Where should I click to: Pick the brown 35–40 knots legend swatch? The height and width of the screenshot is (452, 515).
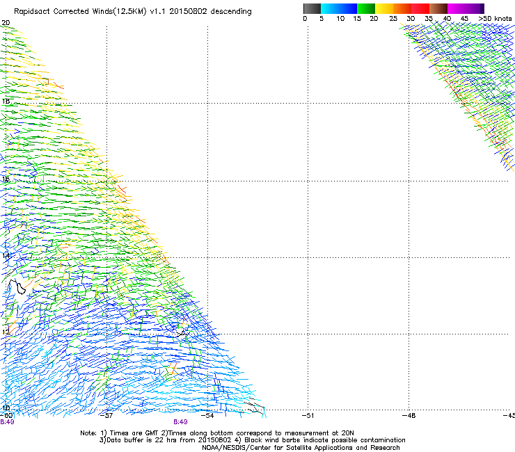[438, 8]
